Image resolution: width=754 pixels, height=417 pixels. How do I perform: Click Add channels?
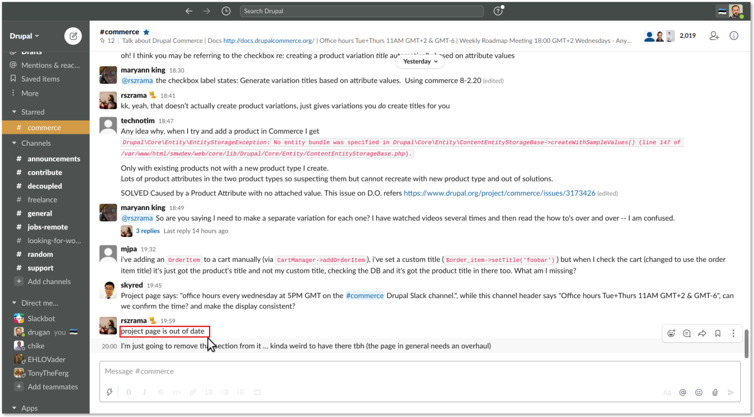(45, 282)
